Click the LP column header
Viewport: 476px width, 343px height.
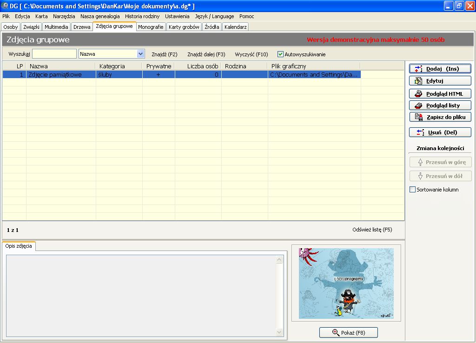click(14, 66)
